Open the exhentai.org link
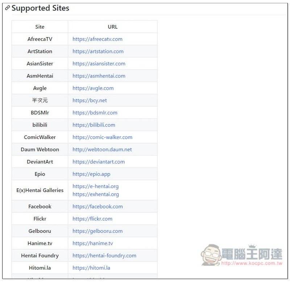Screen dimensions: 290x282 [x=96, y=194]
